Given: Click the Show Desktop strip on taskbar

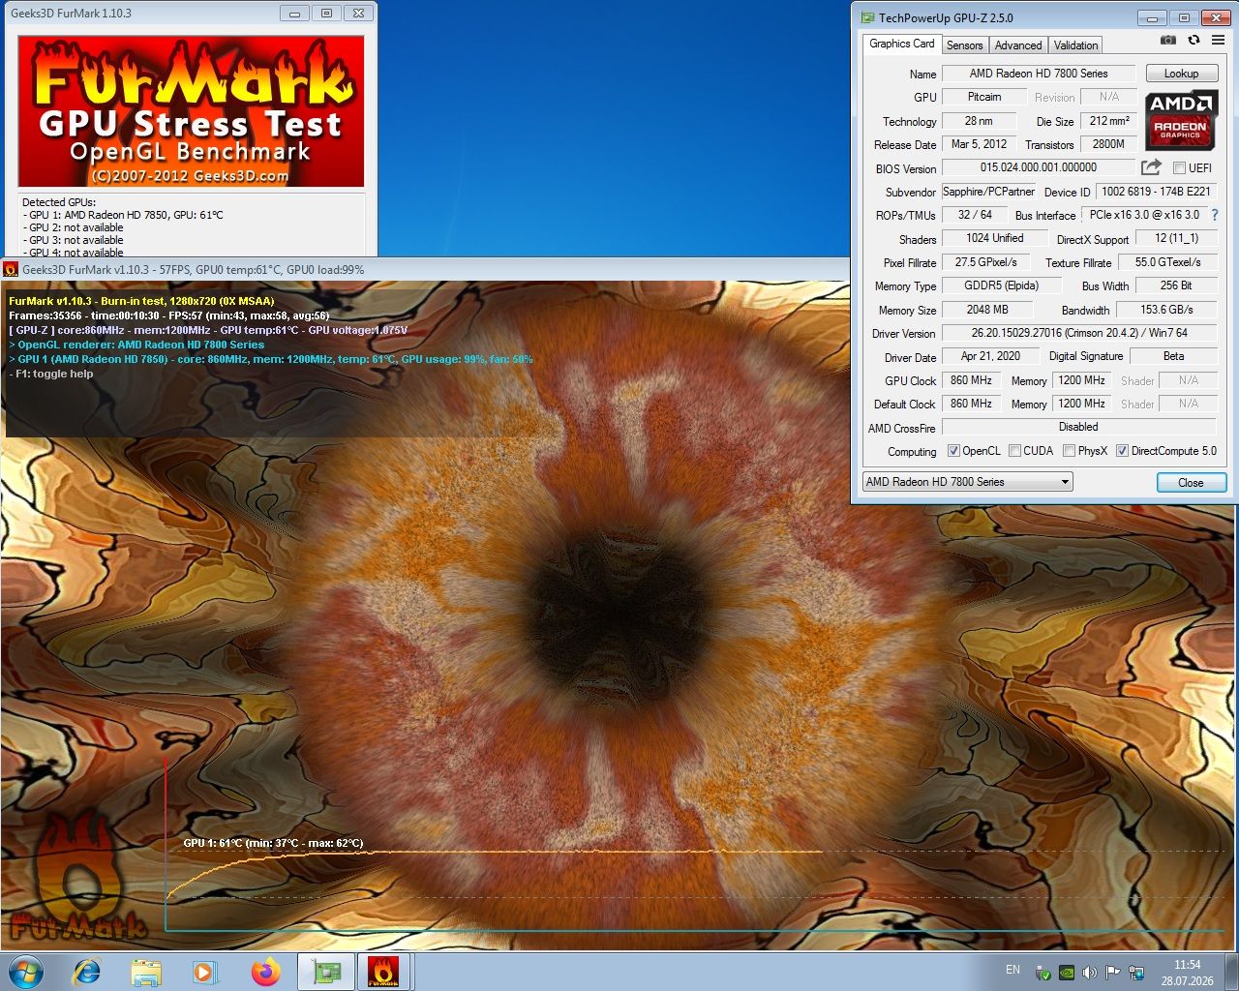Looking at the screenshot, I should (1231, 972).
